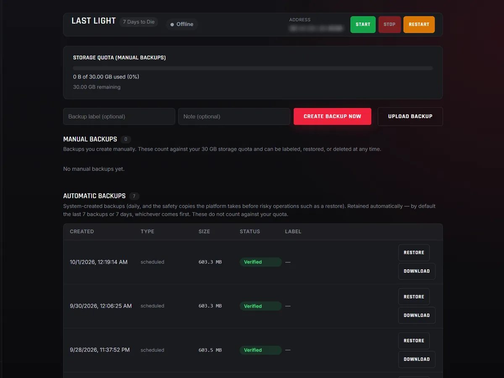Viewport: 504px width, 378px height.
Task: Start the Last Light server
Action: [363, 24]
